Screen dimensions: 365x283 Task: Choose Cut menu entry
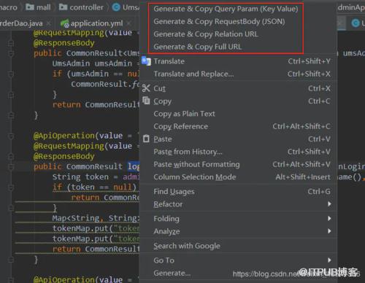coord(159,88)
